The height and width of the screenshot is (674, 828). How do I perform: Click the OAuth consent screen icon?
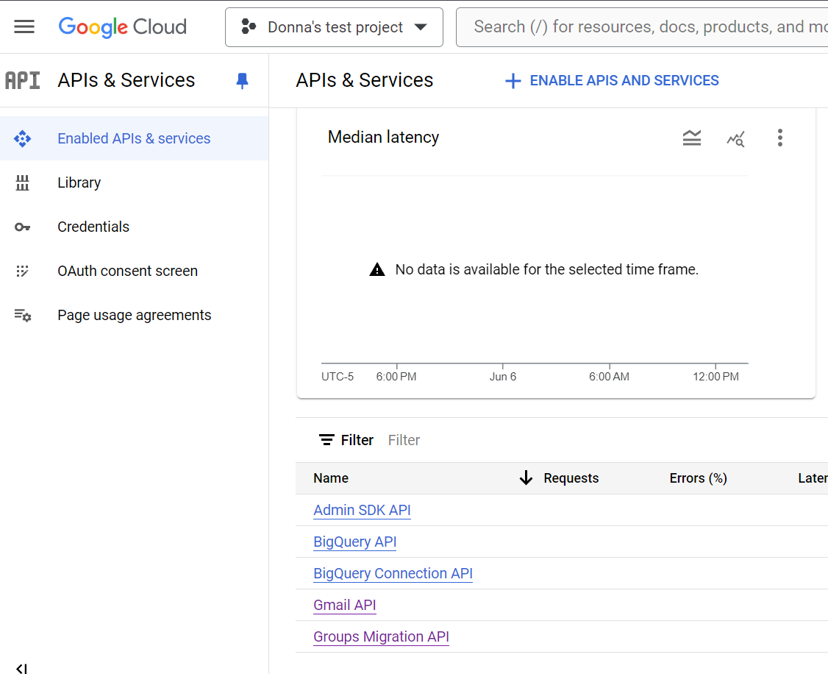coord(22,271)
